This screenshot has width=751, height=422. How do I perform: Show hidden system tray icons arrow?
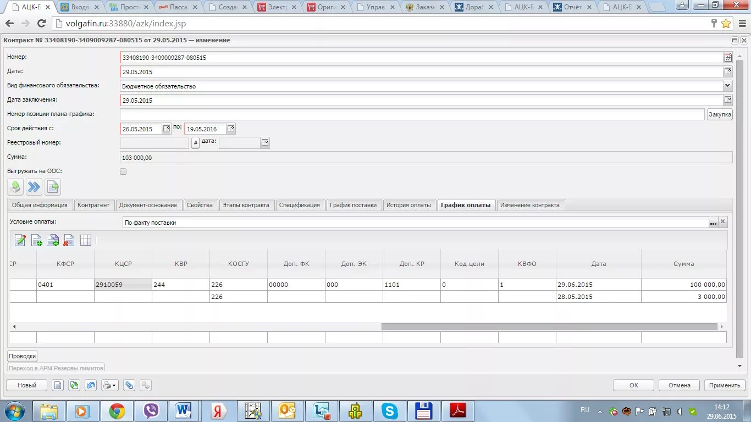coord(600,411)
